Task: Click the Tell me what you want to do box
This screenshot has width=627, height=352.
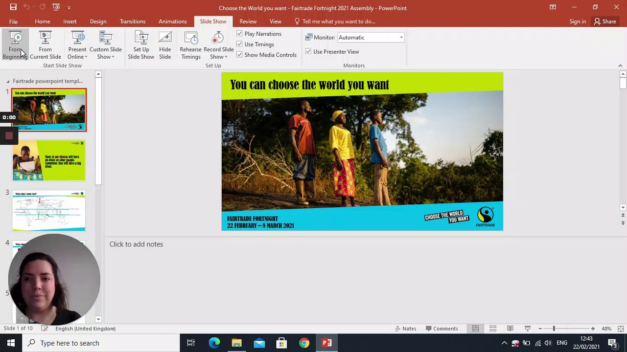Action: coord(335,22)
